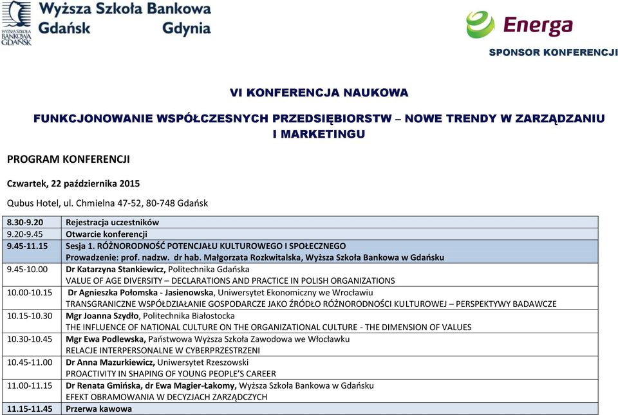Click Mgr Ewa Podlewska speaker name
The width and height of the screenshot is (618, 415).
tap(106, 339)
